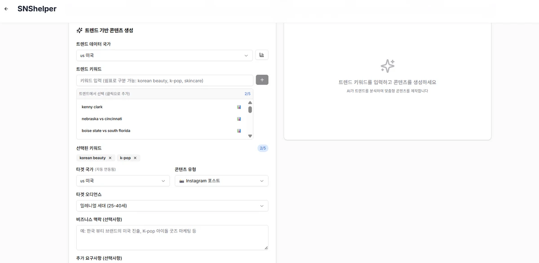This screenshot has height=263, width=539.
Task: Open chart icon for nebraska vs cincinnati
Action: pos(239,119)
